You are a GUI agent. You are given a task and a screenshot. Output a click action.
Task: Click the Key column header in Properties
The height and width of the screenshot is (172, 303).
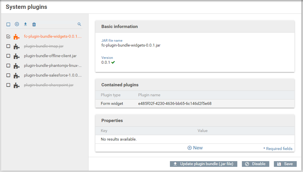point(104,131)
